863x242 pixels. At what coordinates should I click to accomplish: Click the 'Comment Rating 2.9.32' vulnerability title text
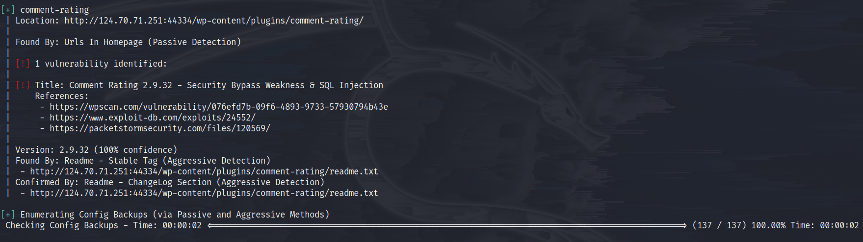point(120,85)
